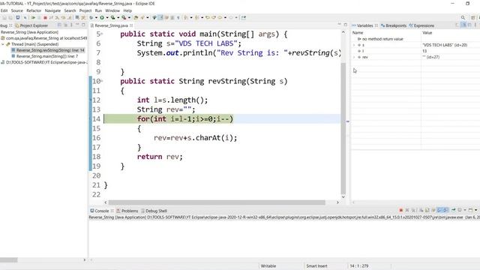
Task: Select com.qa.javaFaq.Reverse_String at localhost node
Action: point(44,38)
